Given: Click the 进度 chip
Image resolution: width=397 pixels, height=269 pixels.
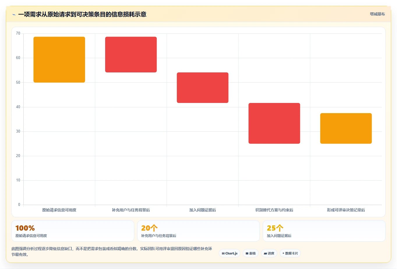Looking at the screenshot, I should (x=269, y=253).
